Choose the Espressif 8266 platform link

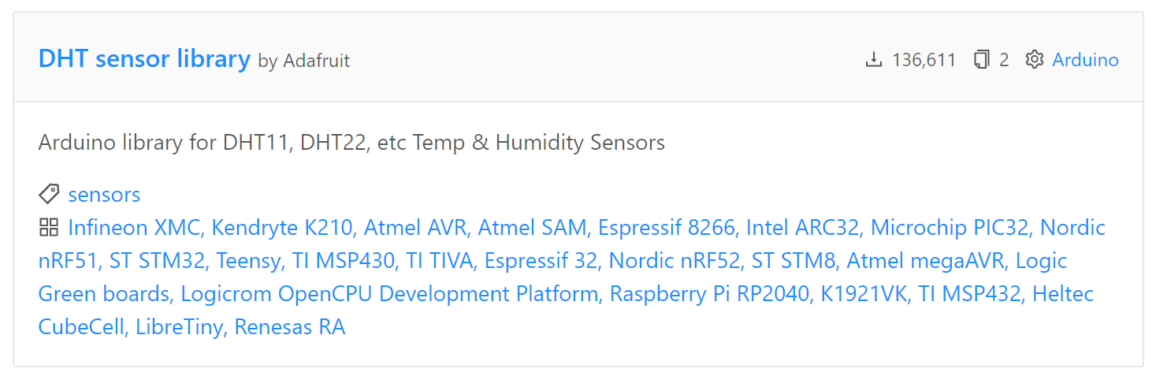pos(666,228)
